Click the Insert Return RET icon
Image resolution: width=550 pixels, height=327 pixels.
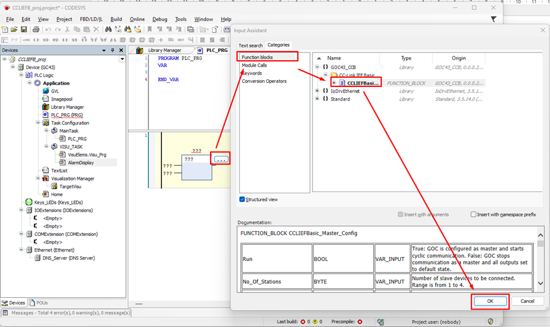pos(181,40)
